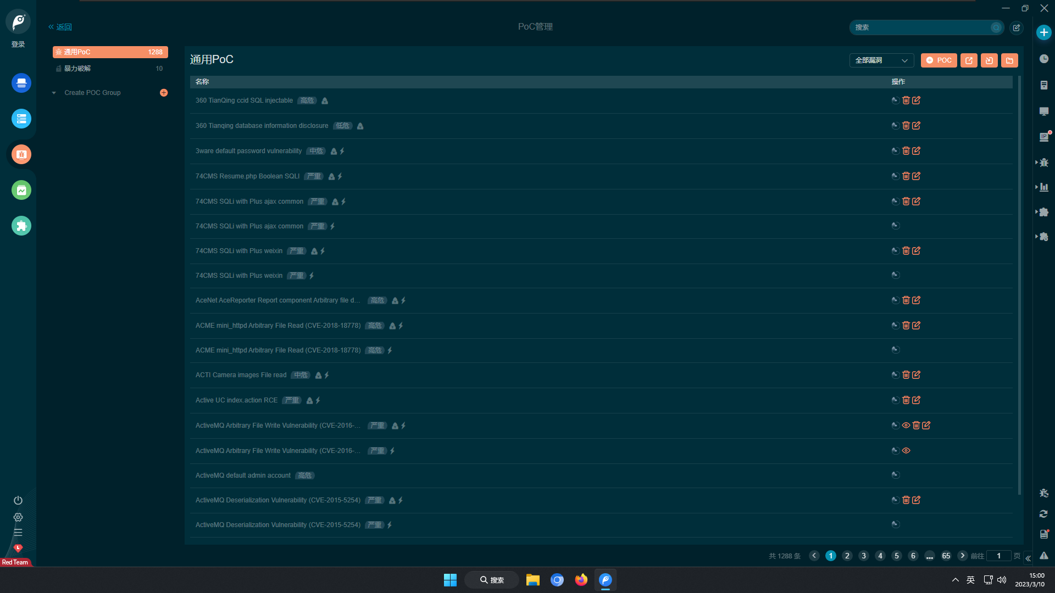Open the puzzle-piece plugin icon in left sidebar

(x=21, y=226)
